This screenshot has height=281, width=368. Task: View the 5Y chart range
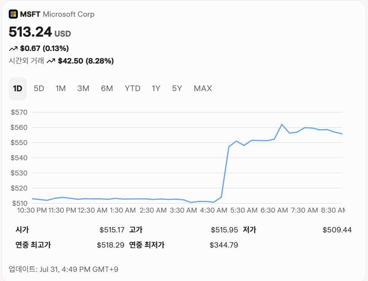tap(177, 88)
